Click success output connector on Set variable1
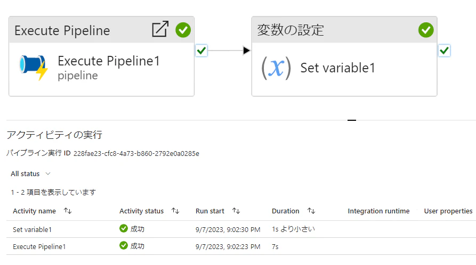Screen dimensions: 476x265 (444, 51)
